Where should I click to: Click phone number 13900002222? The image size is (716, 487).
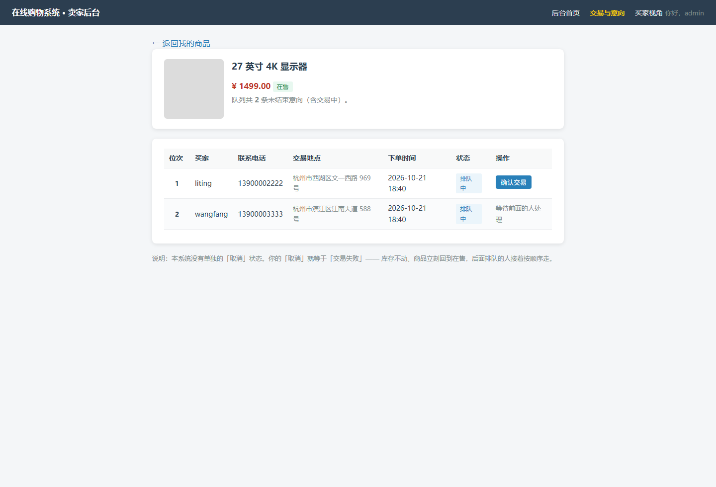click(260, 183)
